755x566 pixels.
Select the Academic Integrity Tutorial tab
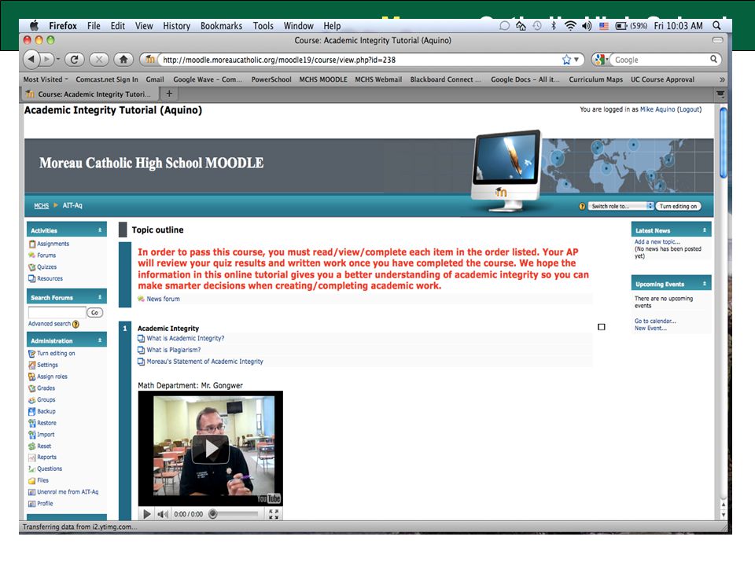[x=90, y=94]
